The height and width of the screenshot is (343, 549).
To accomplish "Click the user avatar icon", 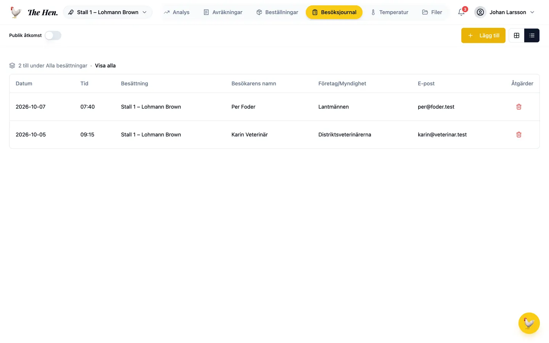I will click(480, 12).
